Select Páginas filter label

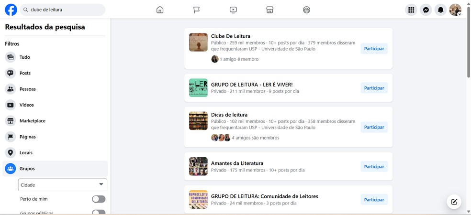[x=28, y=137]
